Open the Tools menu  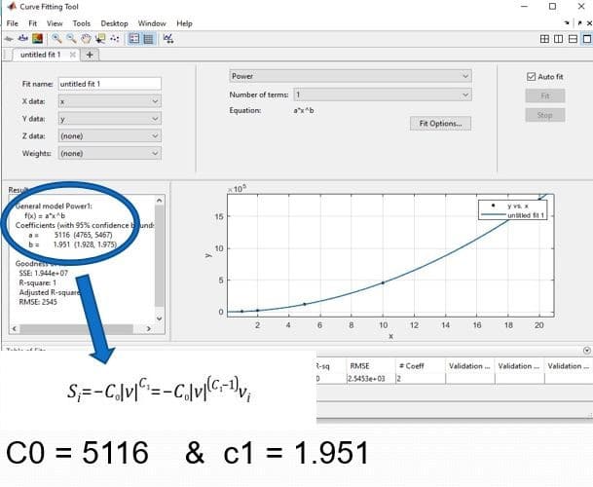tap(81, 22)
